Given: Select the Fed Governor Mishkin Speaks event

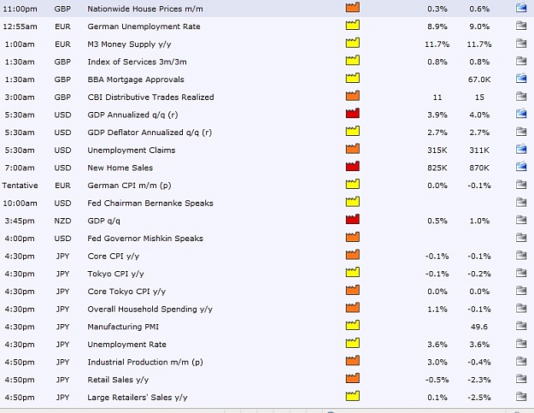Looking at the screenshot, I should click(x=145, y=239).
